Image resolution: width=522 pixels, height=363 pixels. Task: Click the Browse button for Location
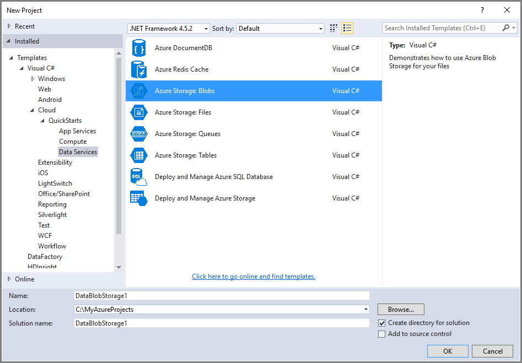point(400,309)
